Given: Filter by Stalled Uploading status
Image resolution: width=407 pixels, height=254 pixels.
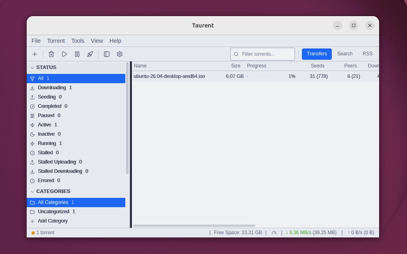Looking at the screenshot, I should tap(76, 162).
